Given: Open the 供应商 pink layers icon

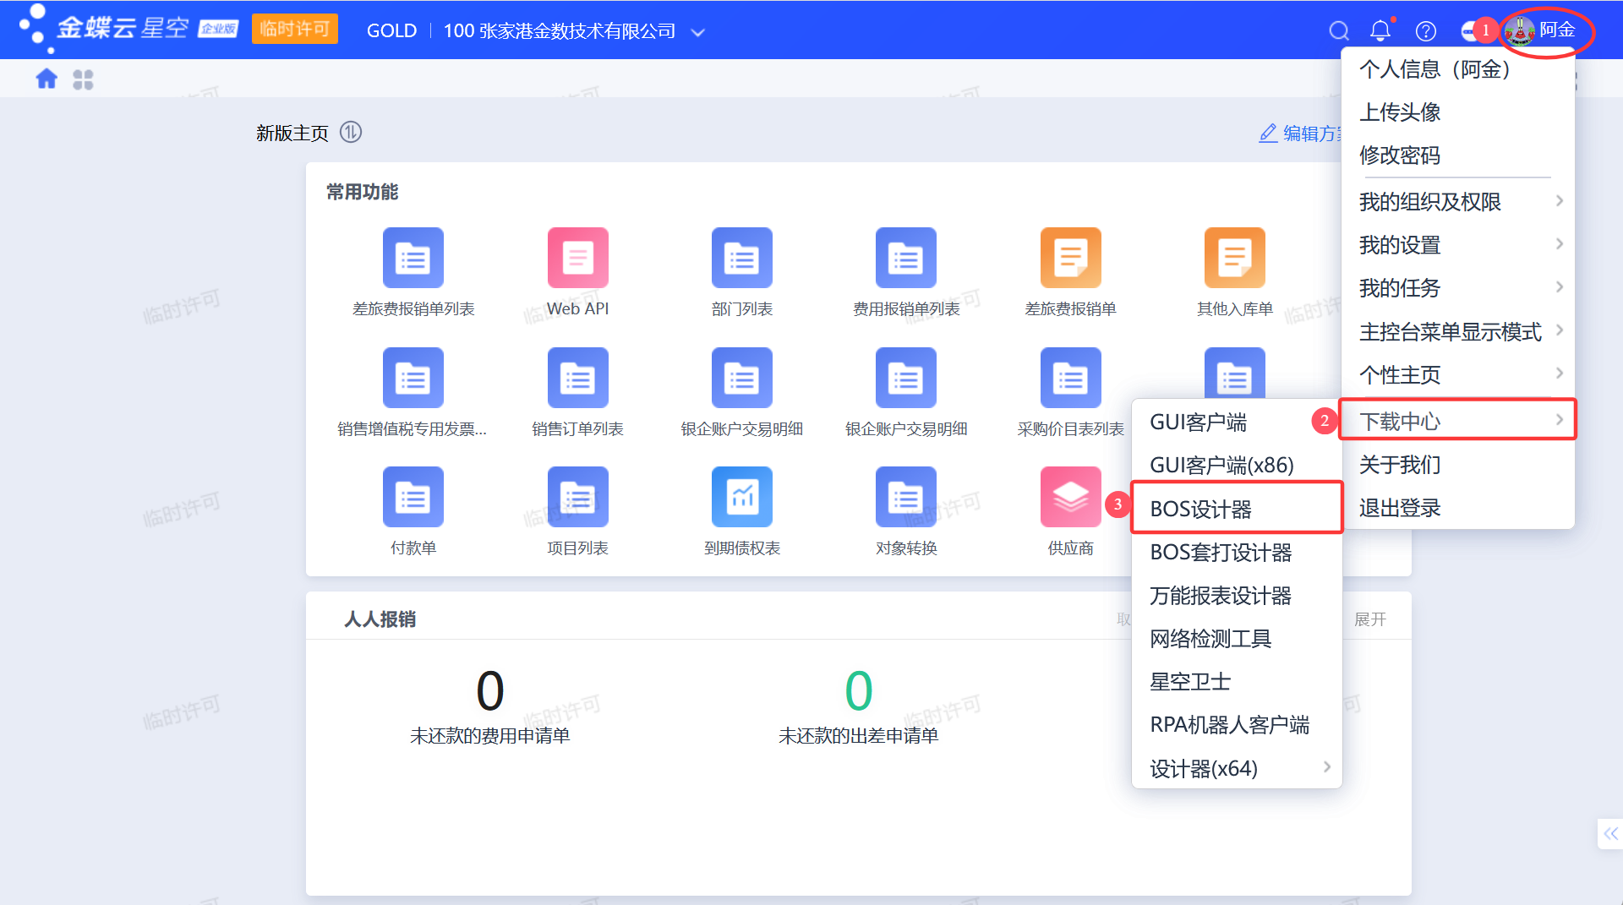Looking at the screenshot, I should coord(1071,497).
